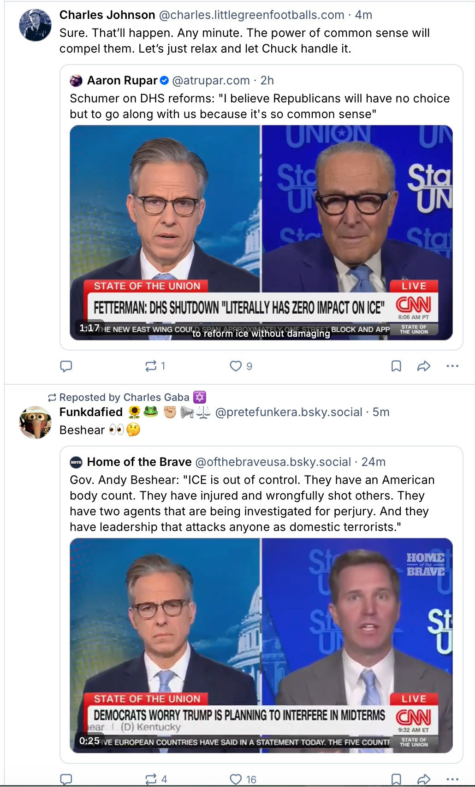Open the @pretefunkera.bsky.social handle

pyautogui.click(x=289, y=412)
